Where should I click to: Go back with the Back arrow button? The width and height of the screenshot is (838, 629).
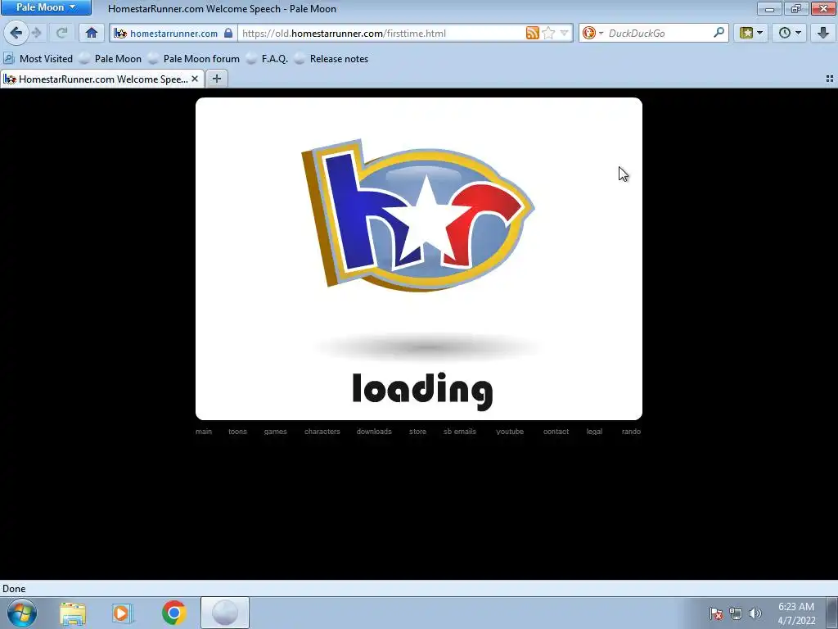pos(16,33)
